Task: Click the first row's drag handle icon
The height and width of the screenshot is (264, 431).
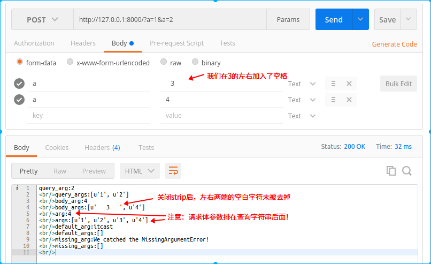Action: [333, 84]
